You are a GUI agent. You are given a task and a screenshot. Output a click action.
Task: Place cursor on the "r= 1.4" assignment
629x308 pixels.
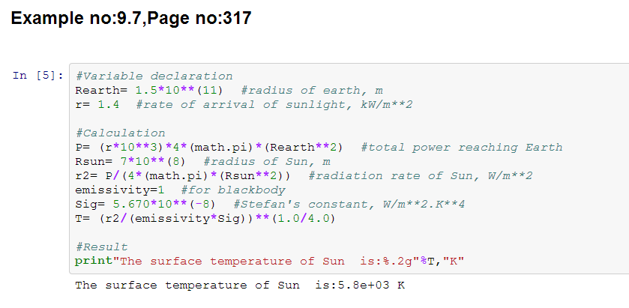97,104
